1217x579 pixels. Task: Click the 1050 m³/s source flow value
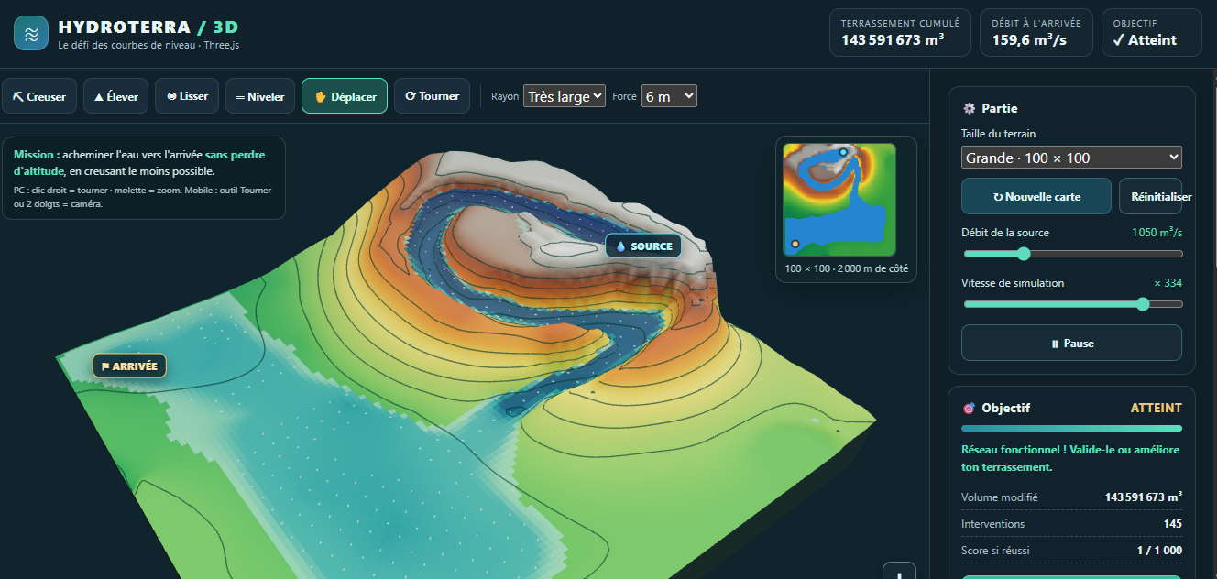coord(1157,233)
